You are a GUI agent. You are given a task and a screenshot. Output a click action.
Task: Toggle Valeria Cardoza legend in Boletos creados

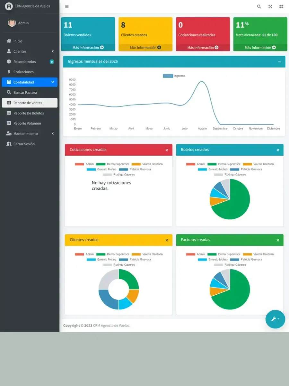click(x=258, y=164)
